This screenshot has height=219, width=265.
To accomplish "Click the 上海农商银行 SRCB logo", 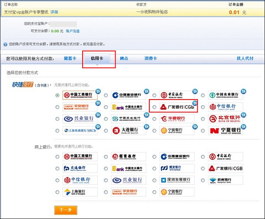I will point(80,131).
